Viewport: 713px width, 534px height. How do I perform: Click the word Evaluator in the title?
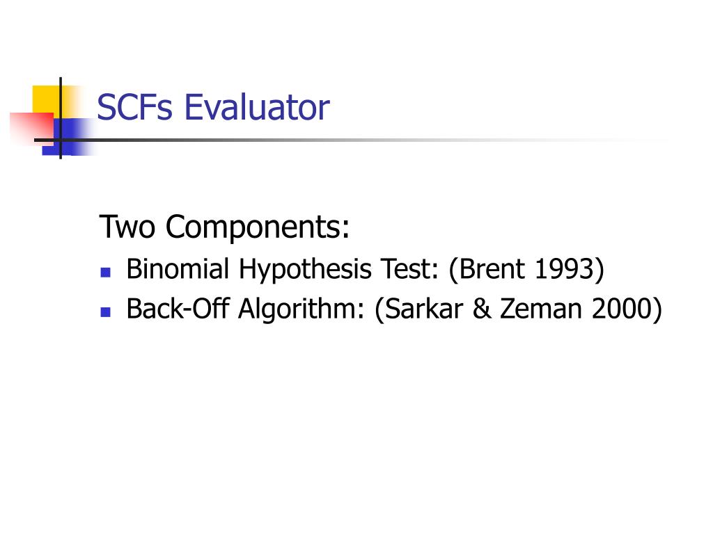[257, 108]
